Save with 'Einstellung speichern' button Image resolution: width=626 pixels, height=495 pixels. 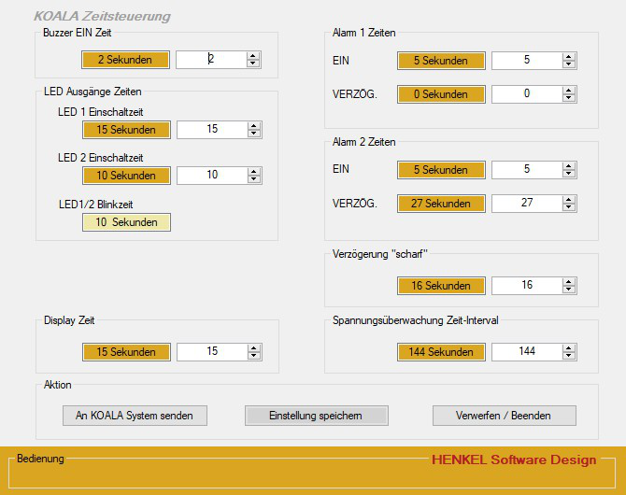(x=316, y=415)
